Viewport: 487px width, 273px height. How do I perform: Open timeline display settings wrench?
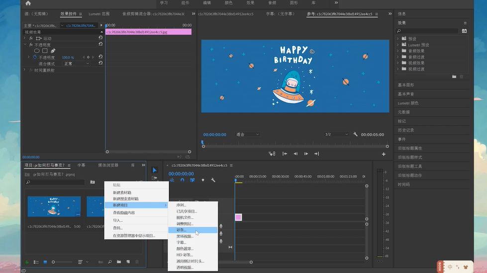pyautogui.click(x=213, y=180)
